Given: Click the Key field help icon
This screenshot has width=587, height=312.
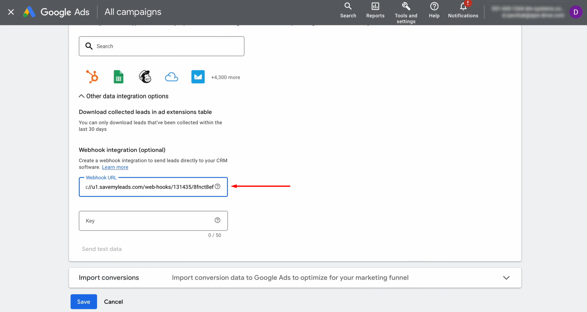Looking at the screenshot, I should coord(217,220).
